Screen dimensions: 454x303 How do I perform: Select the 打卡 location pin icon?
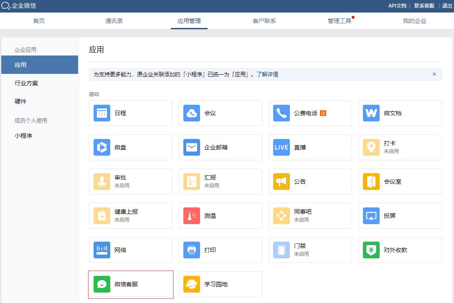click(x=371, y=147)
